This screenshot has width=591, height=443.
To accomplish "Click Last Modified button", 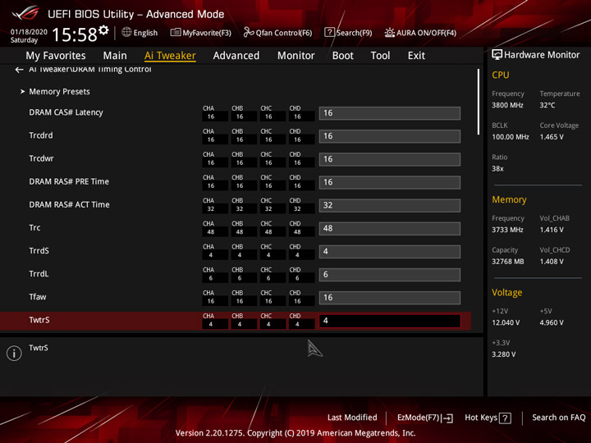I will [x=352, y=418].
